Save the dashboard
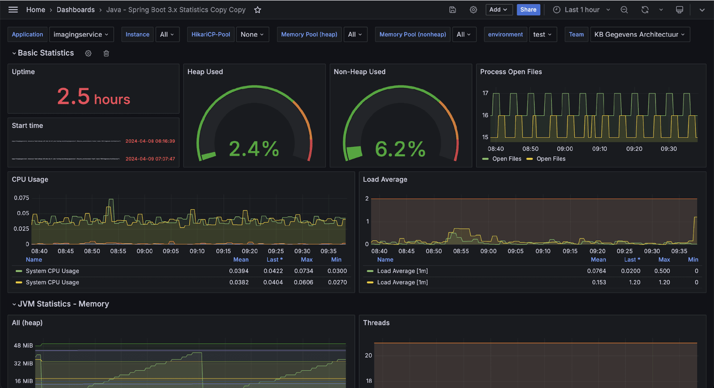This screenshot has height=388, width=714. point(452,10)
